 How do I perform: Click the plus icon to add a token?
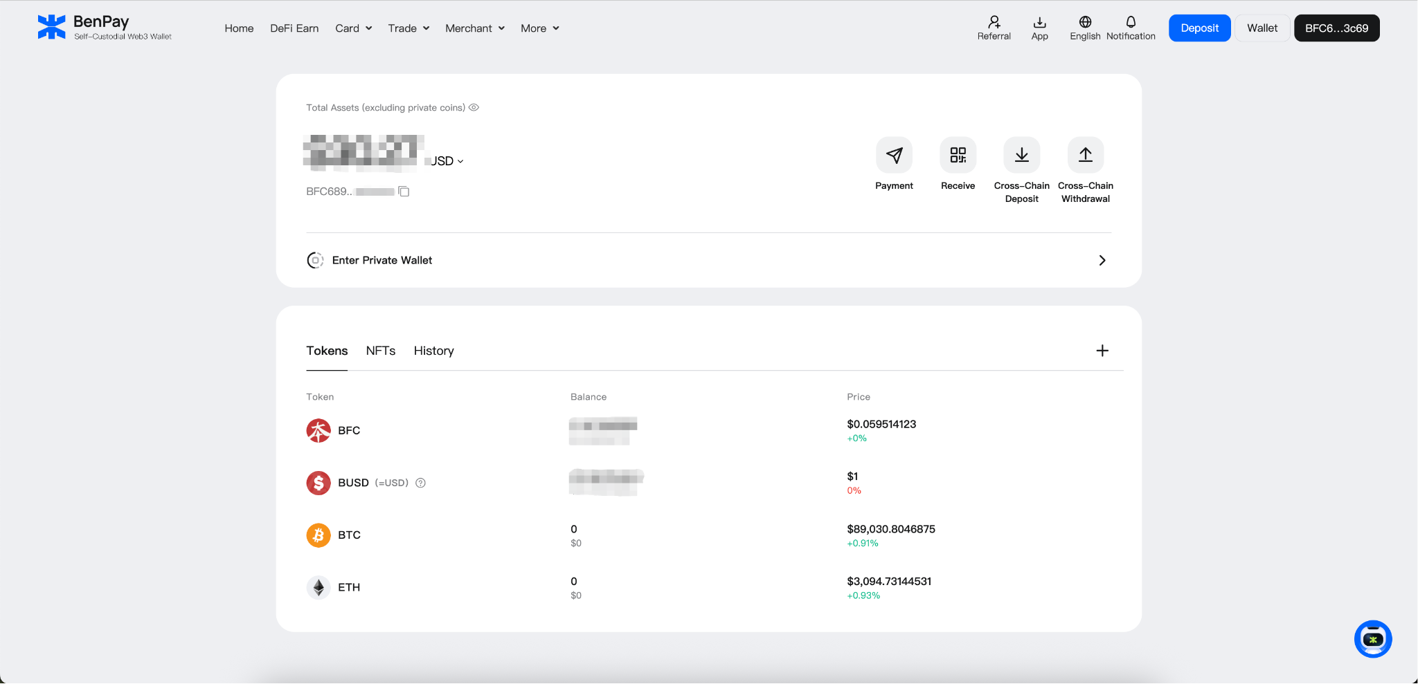click(x=1102, y=351)
